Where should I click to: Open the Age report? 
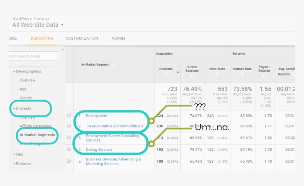pos(23,89)
